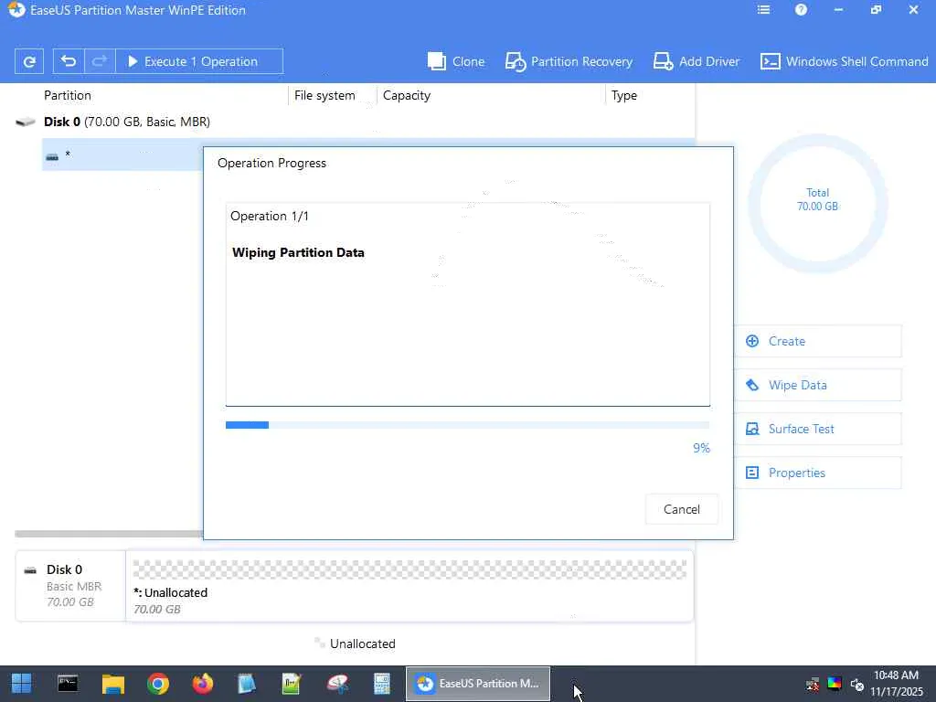The width and height of the screenshot is (936, 702).
Task: Click the Wiping Partition Data text
Action: (298, 252)
